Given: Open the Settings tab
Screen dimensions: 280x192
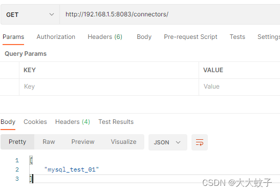Looking at the screenshot, I should tap(269, 37).
